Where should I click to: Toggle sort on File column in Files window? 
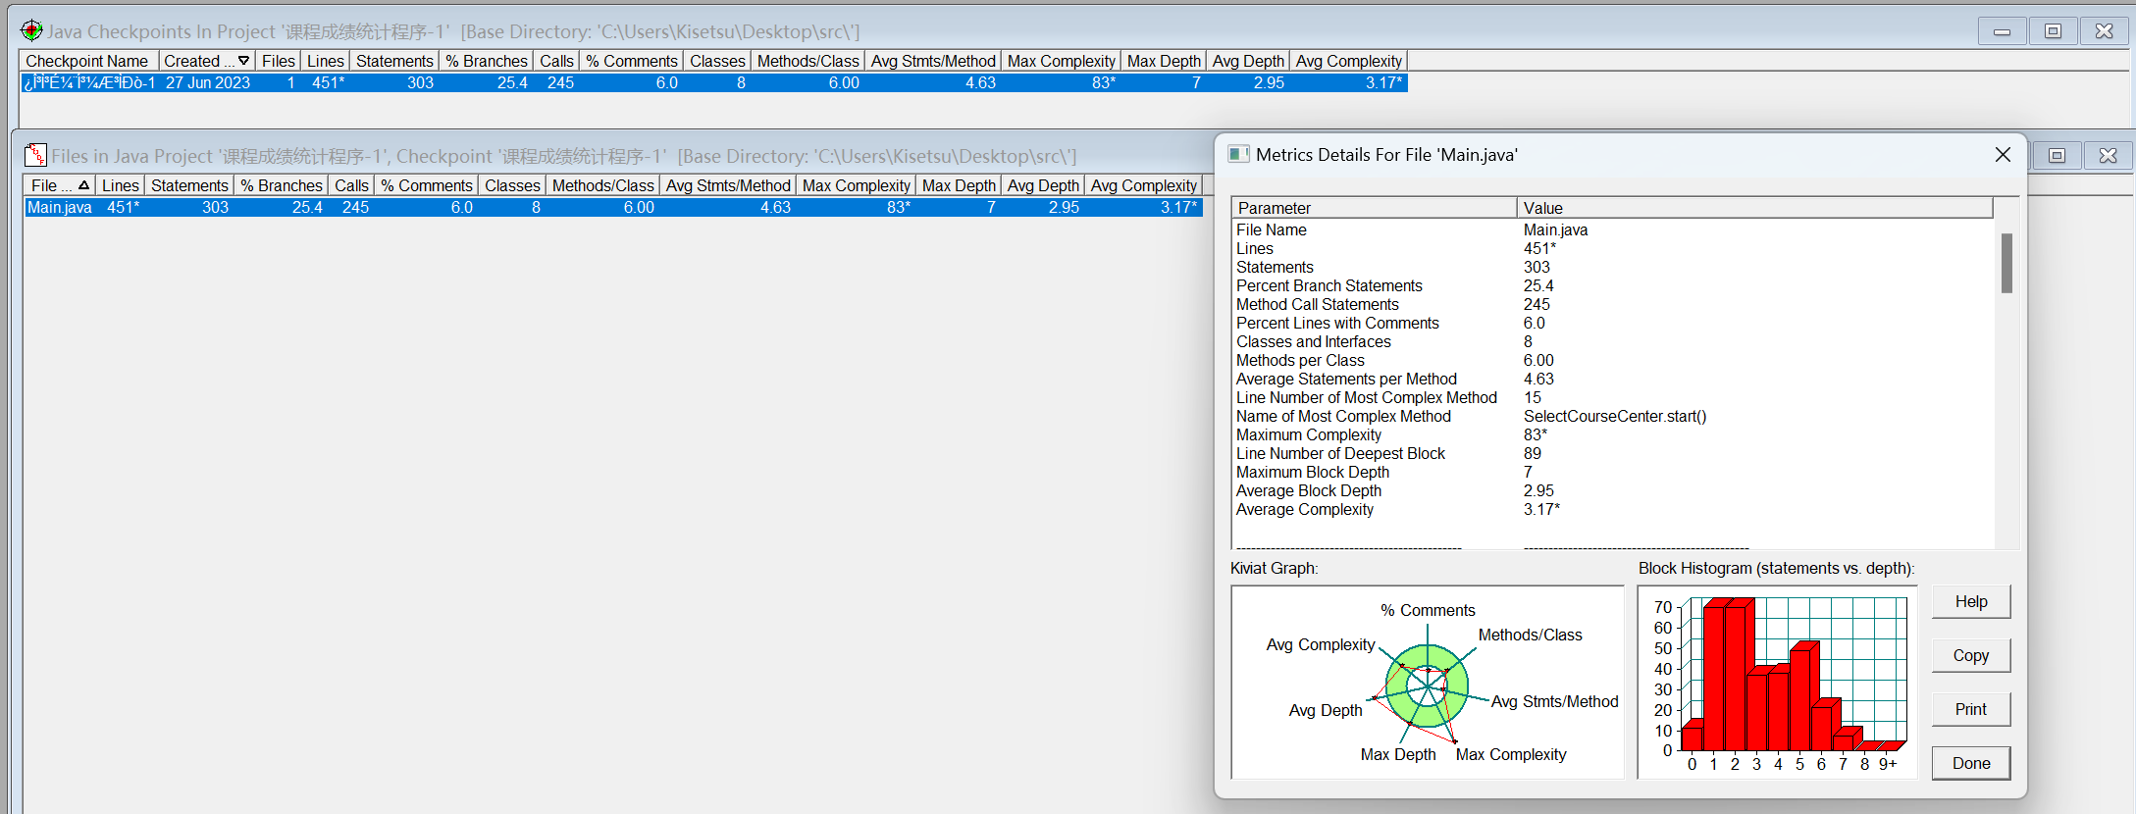(x=59, y=185)
